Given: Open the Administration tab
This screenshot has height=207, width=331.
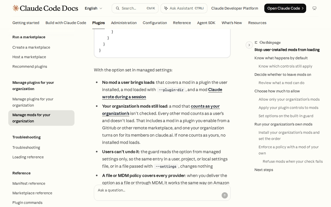Looking at the screenshot, I should 124,23.
